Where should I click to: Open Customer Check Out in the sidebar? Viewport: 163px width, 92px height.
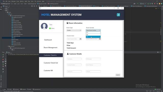pyautogui.click(x=51, y=63)
